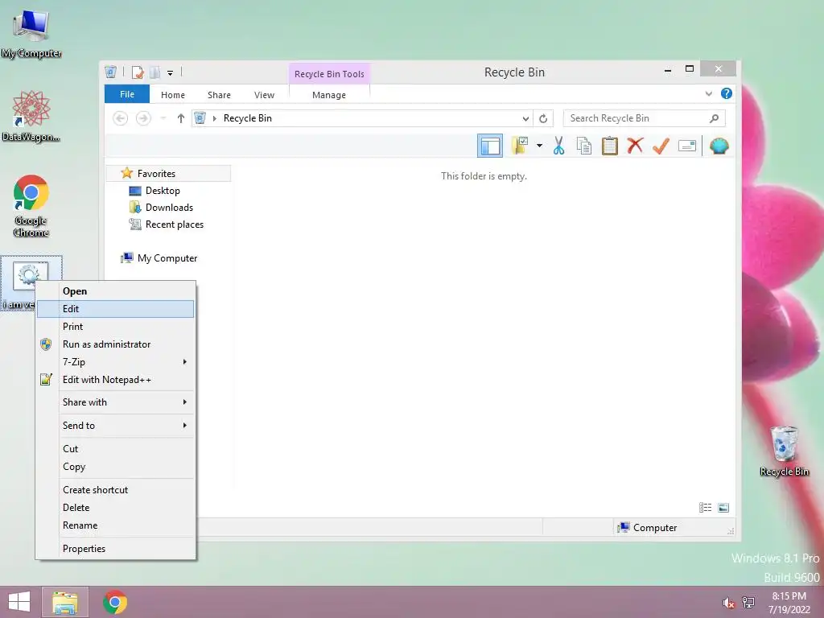Switch to the Share ribbon tab
Screen dimensions: 824x618
tap(219, 95)
